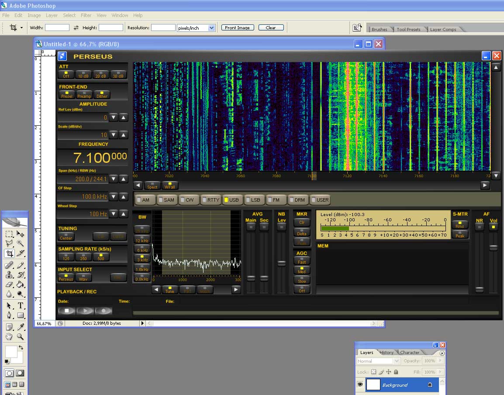
Task: Select the Rectangle shape tool
Action: pyautogui.click(x=20, y=315)
